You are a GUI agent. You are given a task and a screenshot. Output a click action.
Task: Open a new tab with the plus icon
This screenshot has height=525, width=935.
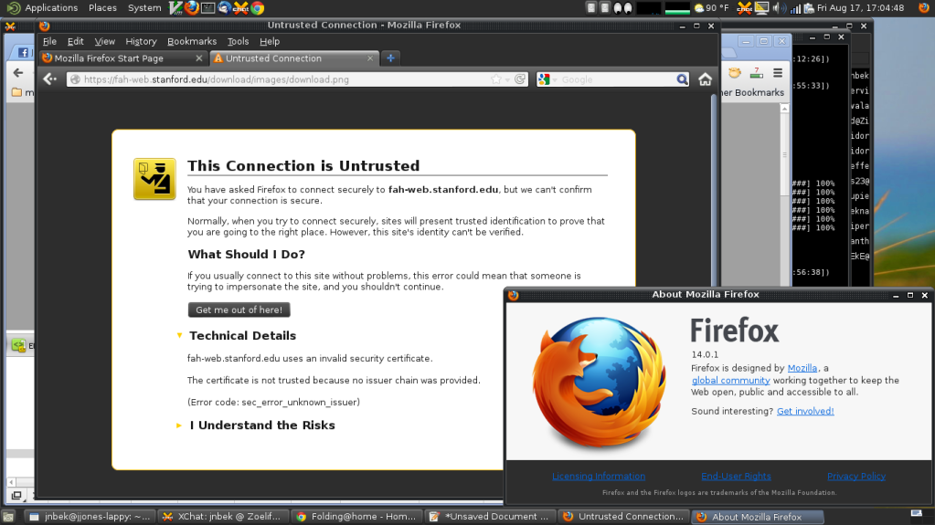[x=390, y=58]
